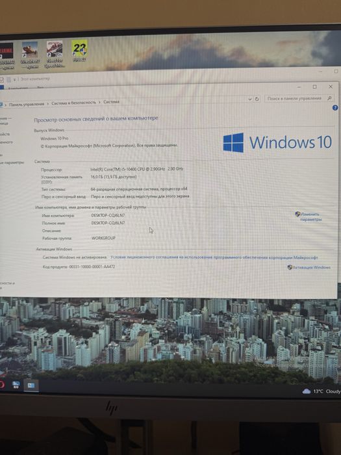This screenshot has height=455, width=341.
Task: Select the 'Windows 10 Pro' edition text
Action: point(55,138)
